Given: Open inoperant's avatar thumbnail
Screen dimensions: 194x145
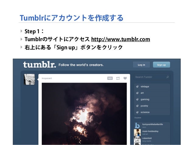Looking at the screenshot, I should (x=29, y=79).
